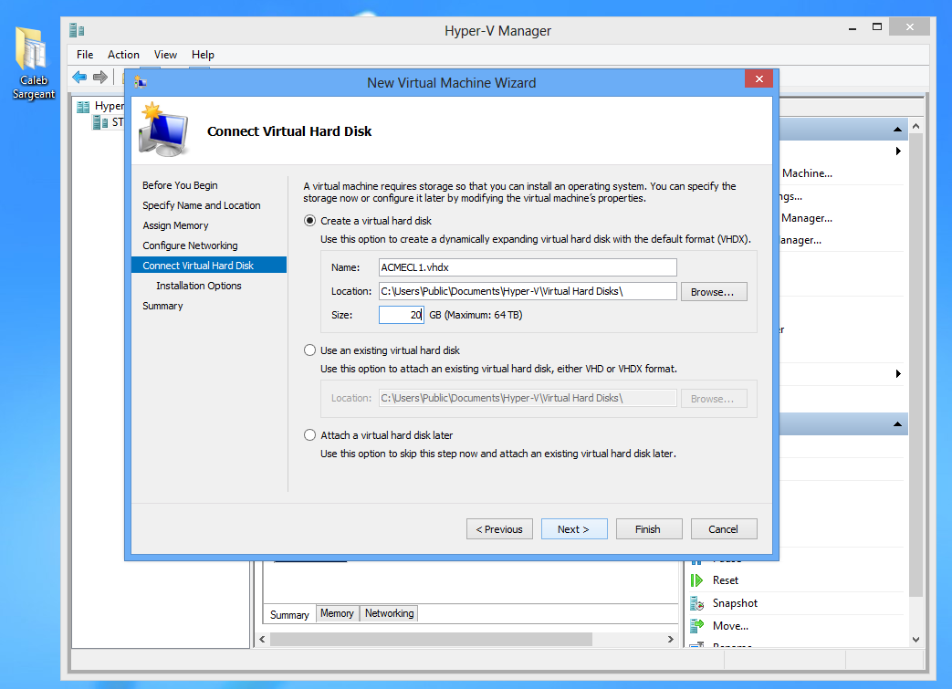Viewport: 952px width, 689px height.
Task: Select Use an existing virtual hard disk
Action: click(309, 350)
